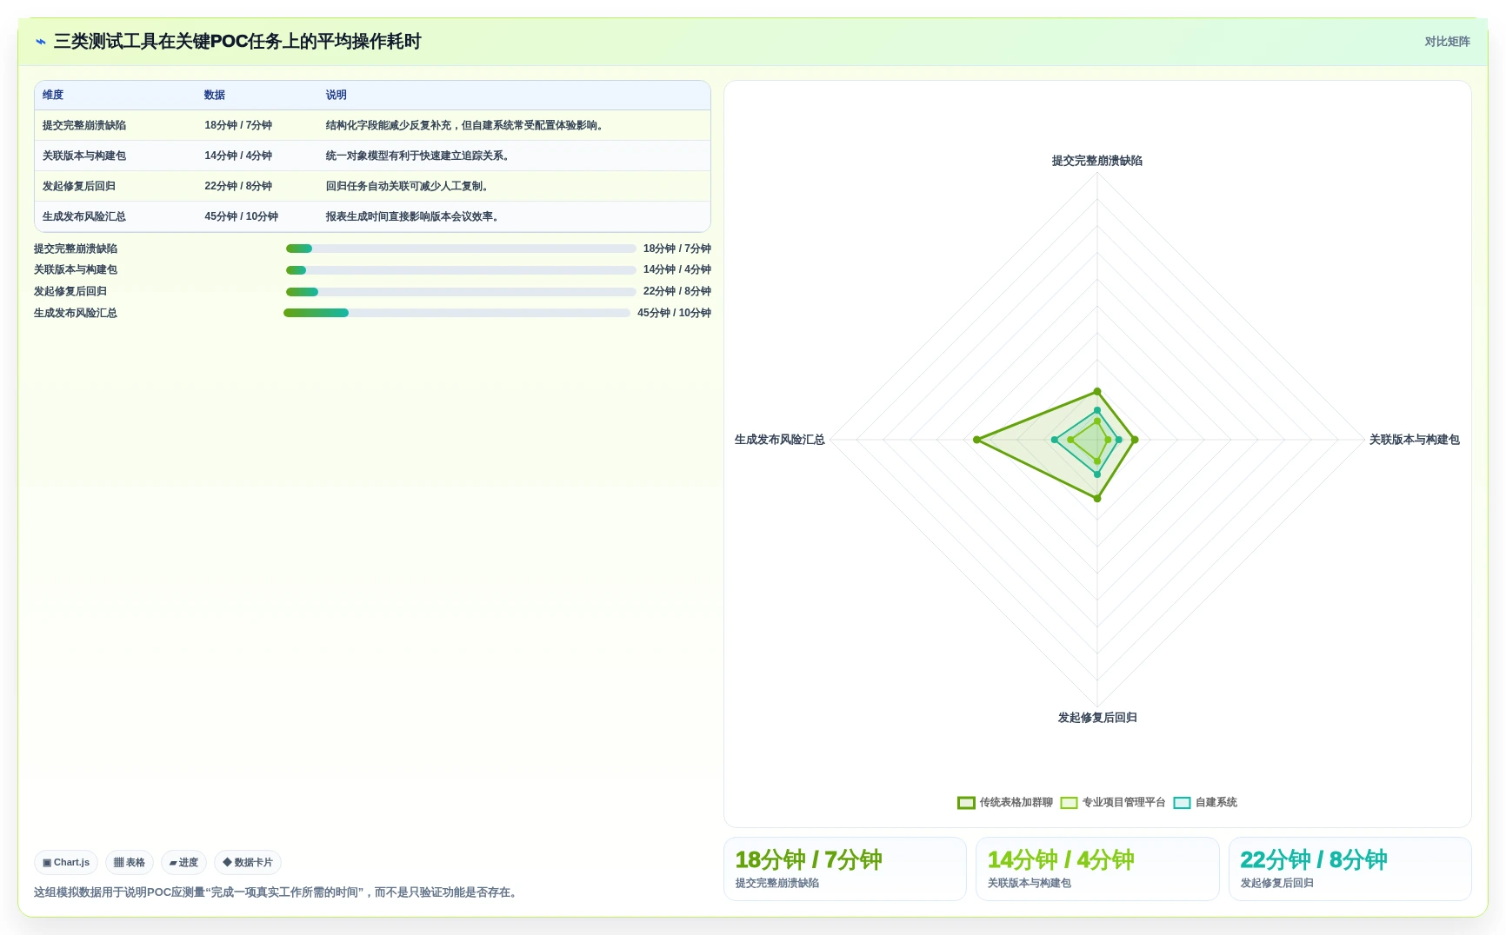Viewport: 1506px width, 935px height.
Task: Open the 14分钟 / 4分钟 data card
Action: point(1097,869)
